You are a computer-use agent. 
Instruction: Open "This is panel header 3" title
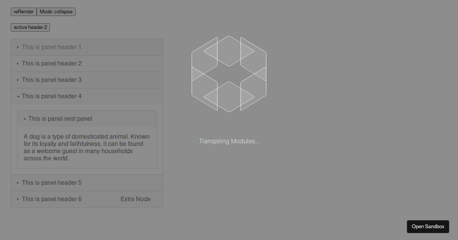coord(52,80)
